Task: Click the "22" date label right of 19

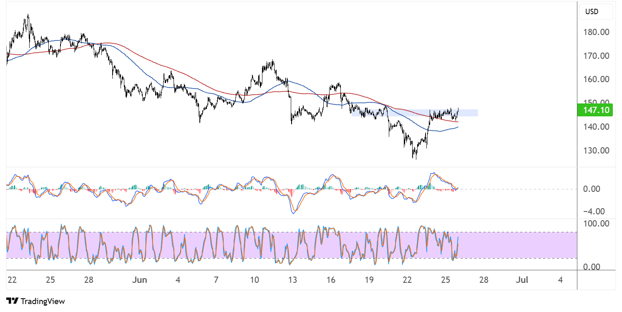Action: click(x=407, y=280)
